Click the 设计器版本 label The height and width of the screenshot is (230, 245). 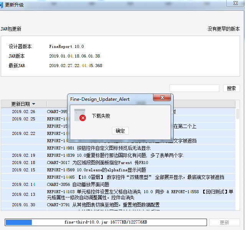click(20, 46)
